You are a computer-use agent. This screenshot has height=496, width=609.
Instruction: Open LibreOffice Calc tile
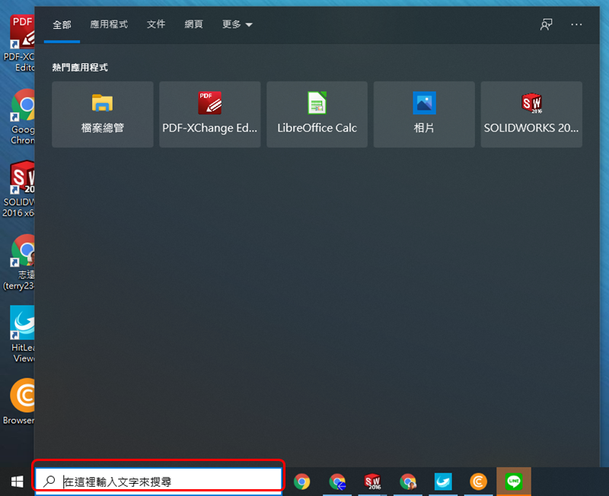pyautogui.click(x=317, y=114)
